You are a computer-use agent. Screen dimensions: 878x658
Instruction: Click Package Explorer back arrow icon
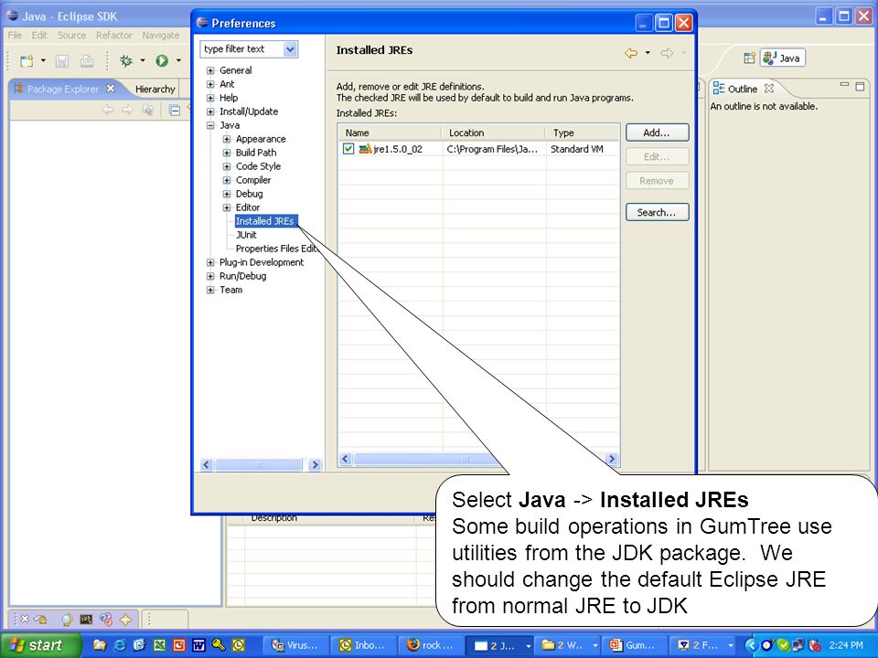(108, 110)
